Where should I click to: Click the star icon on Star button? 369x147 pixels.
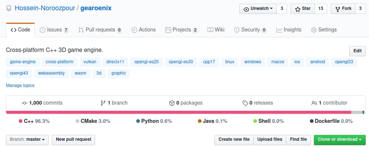pyautogui.click(x=297, y=9)
